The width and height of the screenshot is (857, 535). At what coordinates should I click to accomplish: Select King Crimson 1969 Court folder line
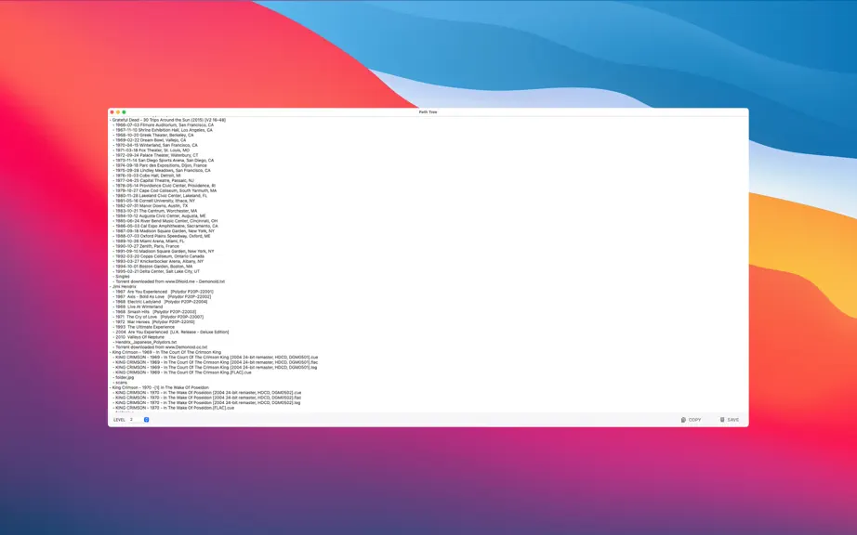pyautogui.click(x=166, y=352)
